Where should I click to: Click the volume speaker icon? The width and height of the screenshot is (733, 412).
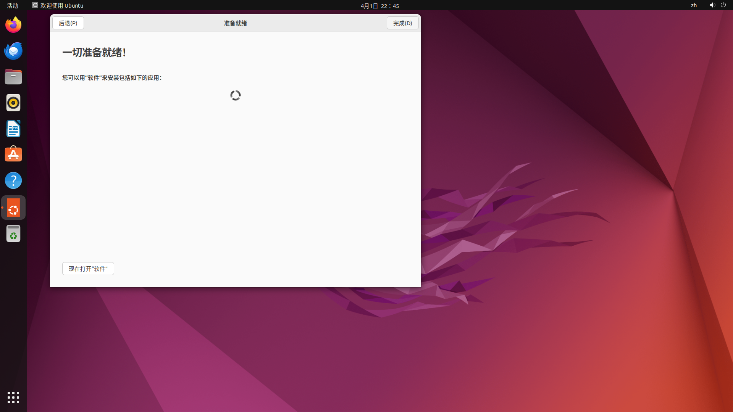712,5
